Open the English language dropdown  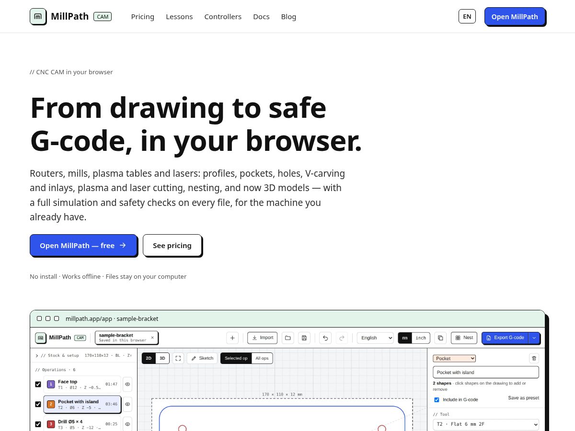point(375,338)
